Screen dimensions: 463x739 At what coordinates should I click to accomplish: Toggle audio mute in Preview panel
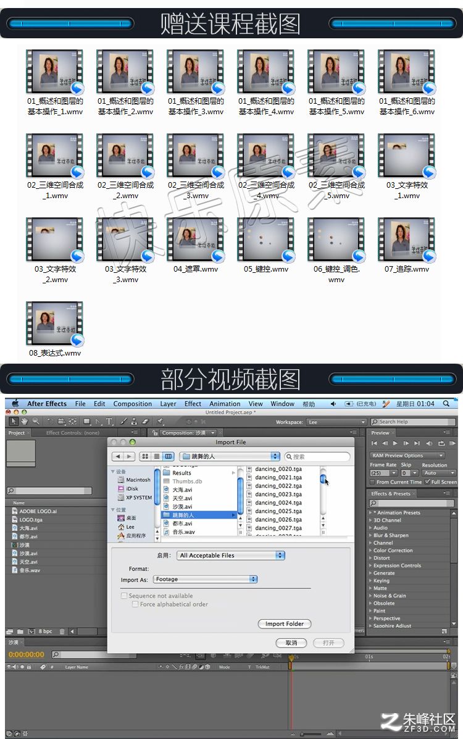point(429,443)
